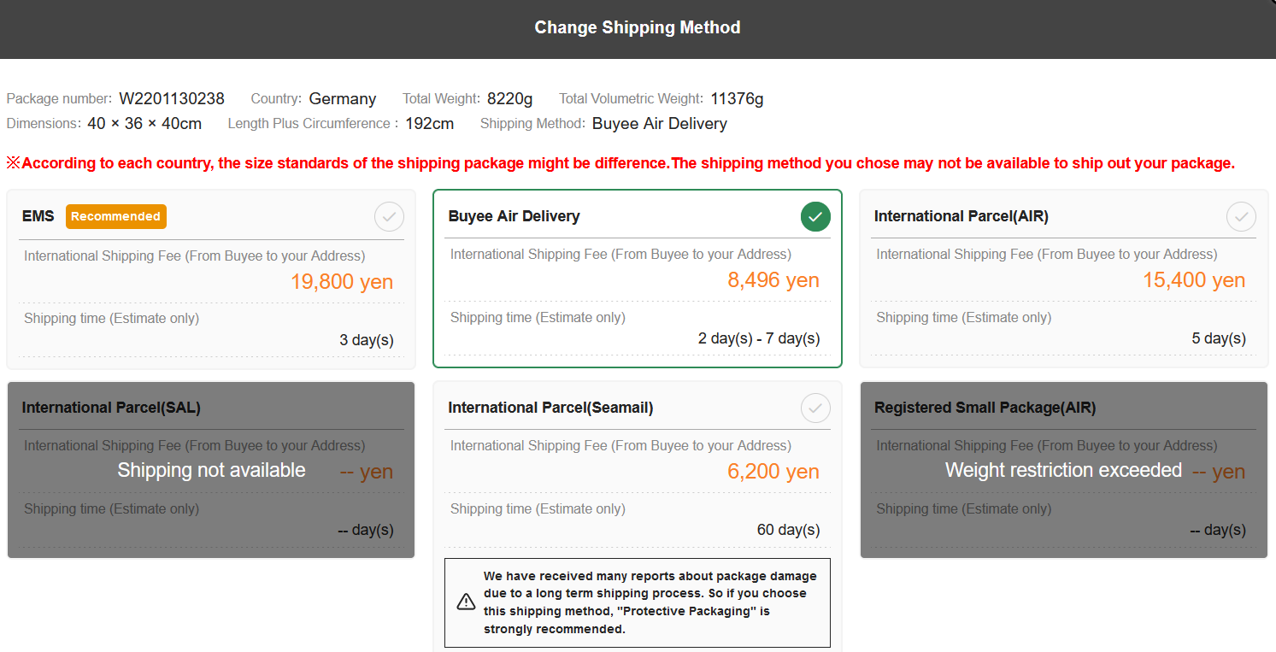Click the country value Germany
The width and height of the screenshot is (1276, 652).
pyautogui.click(x=343, y=98)
